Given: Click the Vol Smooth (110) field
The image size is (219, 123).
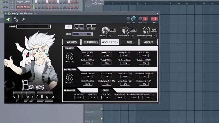Looking at the screenshot, I should (147, 97).
